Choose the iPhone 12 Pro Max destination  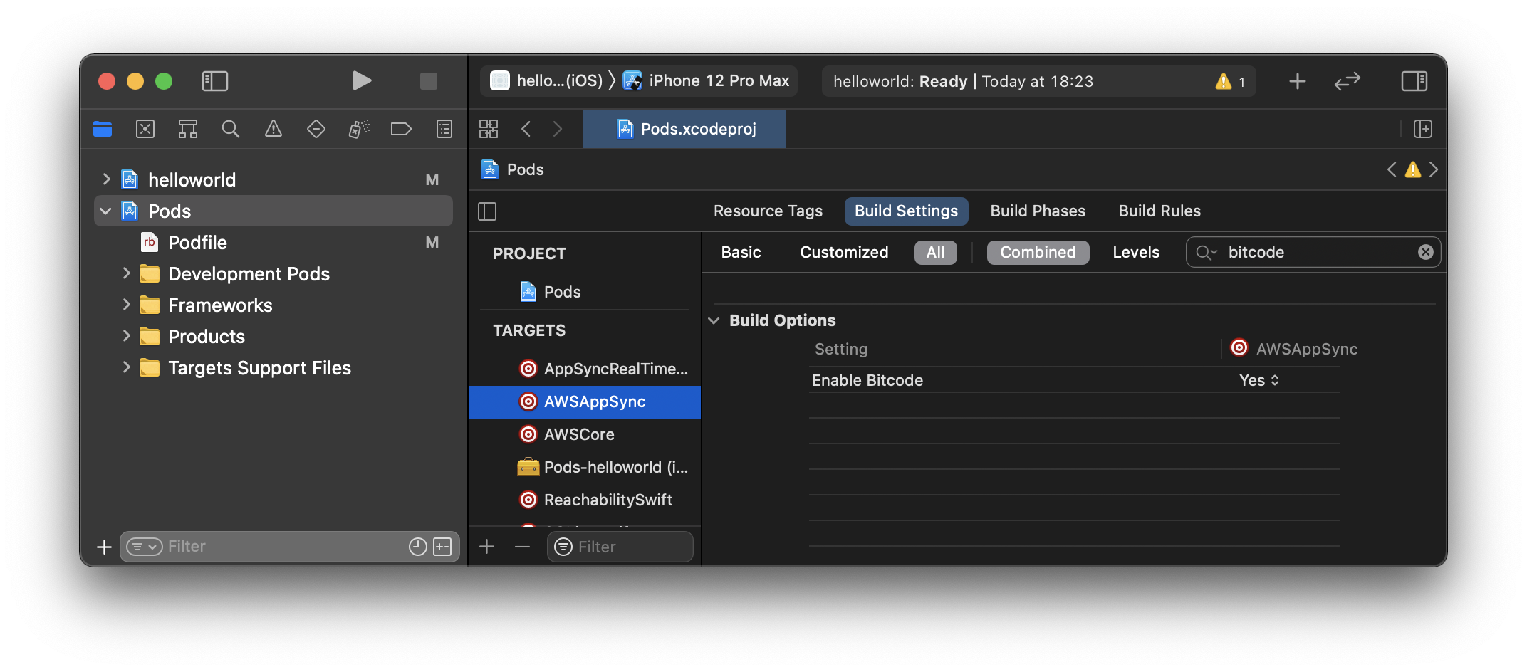(706, 81)
